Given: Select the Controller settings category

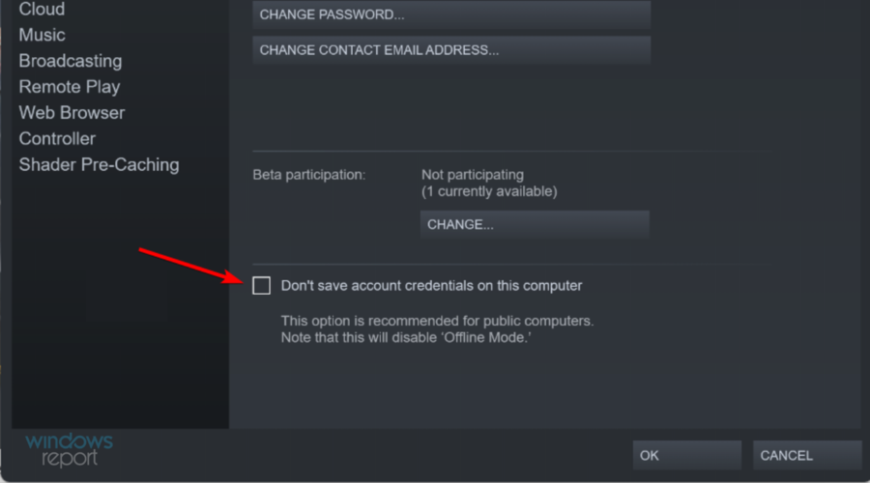Looking at the screenshot, I should click(57, 139).
